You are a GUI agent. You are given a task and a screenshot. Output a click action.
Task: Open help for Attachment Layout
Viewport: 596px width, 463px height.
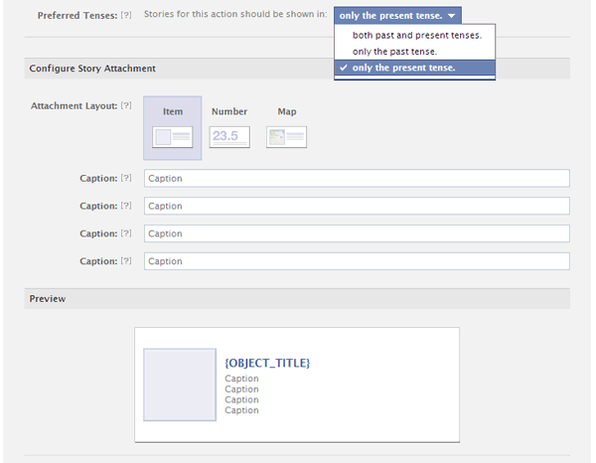(126, 105)
